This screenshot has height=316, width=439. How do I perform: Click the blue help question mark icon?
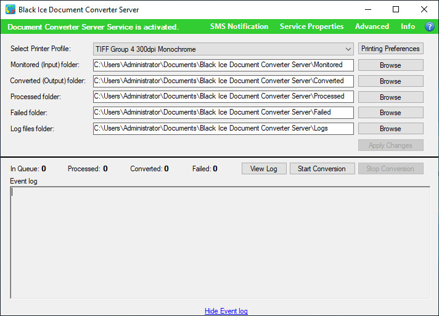click(430, 26)
